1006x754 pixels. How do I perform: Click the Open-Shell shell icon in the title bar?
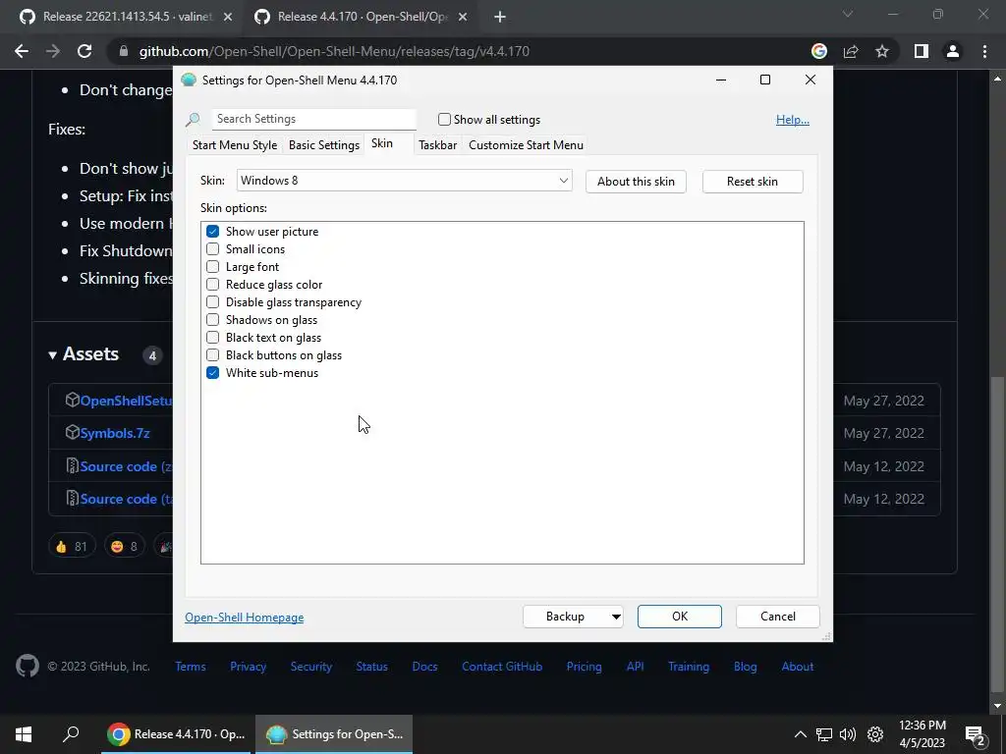coord(189,81)
